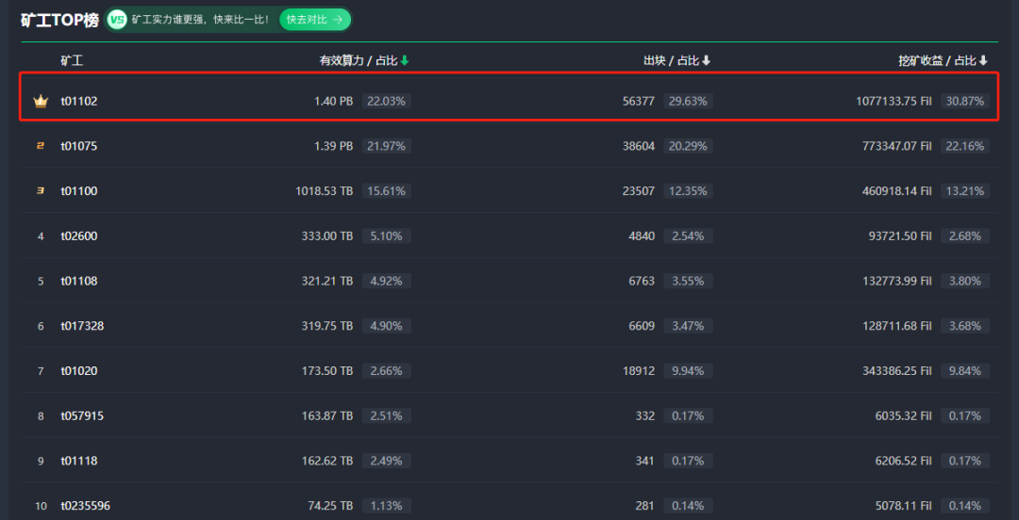Click the 1.40 PB value
The image size is (1019, 520).
point(334,102)
